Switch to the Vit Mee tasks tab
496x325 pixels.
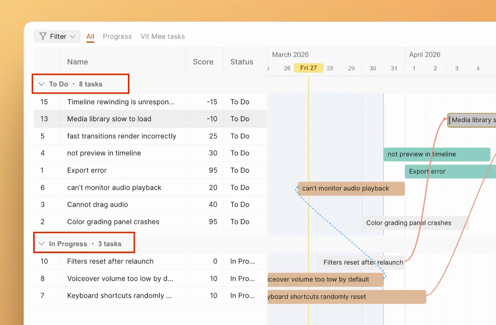pyautogui.click(x=163, y=36)
